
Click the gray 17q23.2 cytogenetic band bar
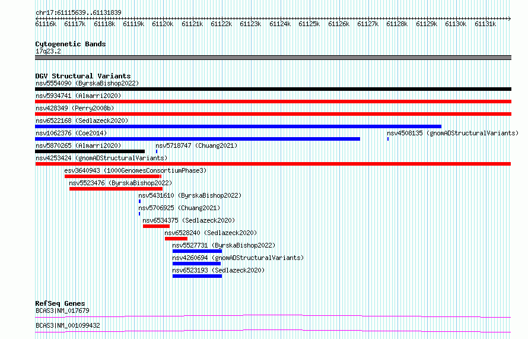[x=273, y=58]
